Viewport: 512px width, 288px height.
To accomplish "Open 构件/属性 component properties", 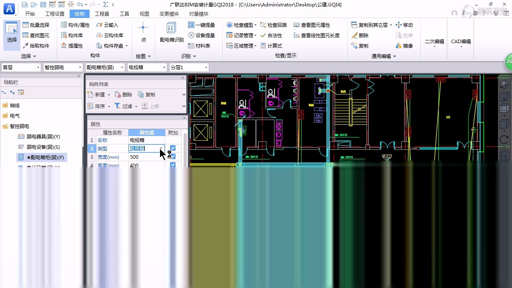I will tap(75, 25).
